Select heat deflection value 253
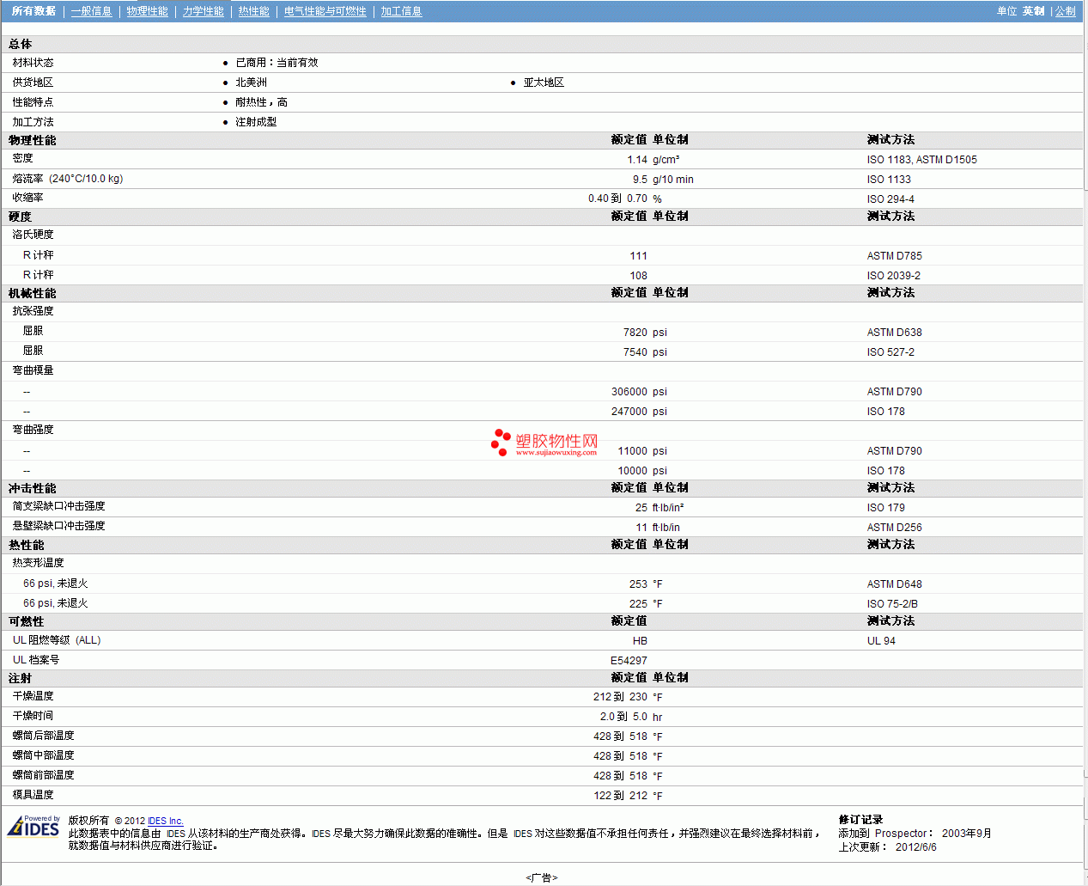The image size is (1088, 886). pyautogui.click(x=638, y=584)
